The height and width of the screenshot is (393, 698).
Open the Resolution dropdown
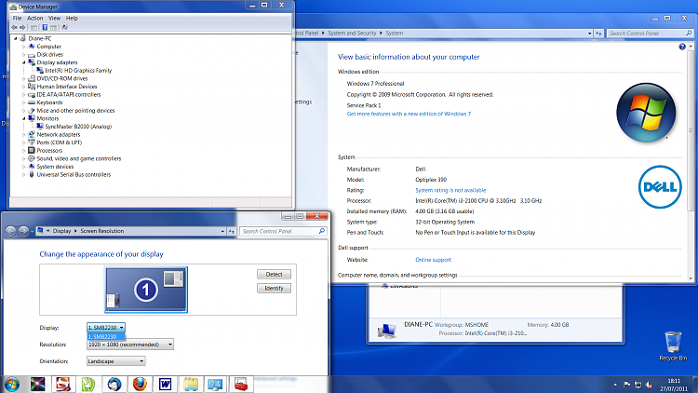click(x=130, y=345)
